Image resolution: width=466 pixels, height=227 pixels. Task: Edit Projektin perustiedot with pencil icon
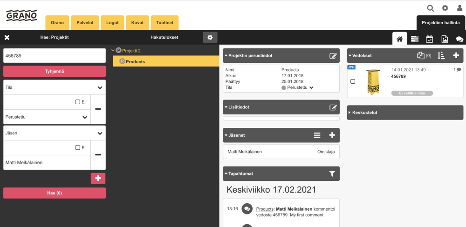(x=333, y=55)
